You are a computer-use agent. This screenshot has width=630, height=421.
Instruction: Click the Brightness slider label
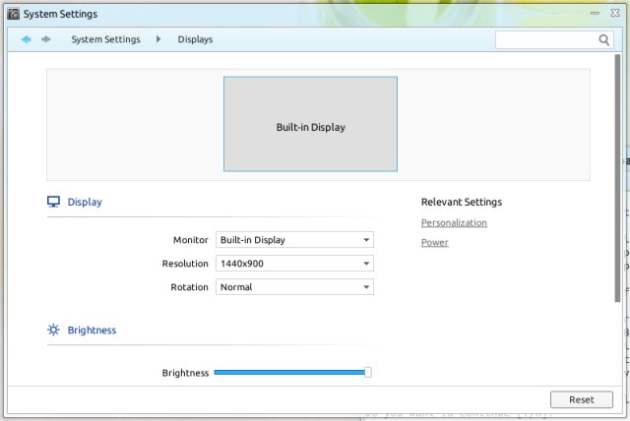click(x=185, y=373)
